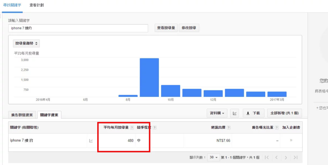Open rows-per-page dropdown showing 30
328x165 pixels.
coord(213,157)
